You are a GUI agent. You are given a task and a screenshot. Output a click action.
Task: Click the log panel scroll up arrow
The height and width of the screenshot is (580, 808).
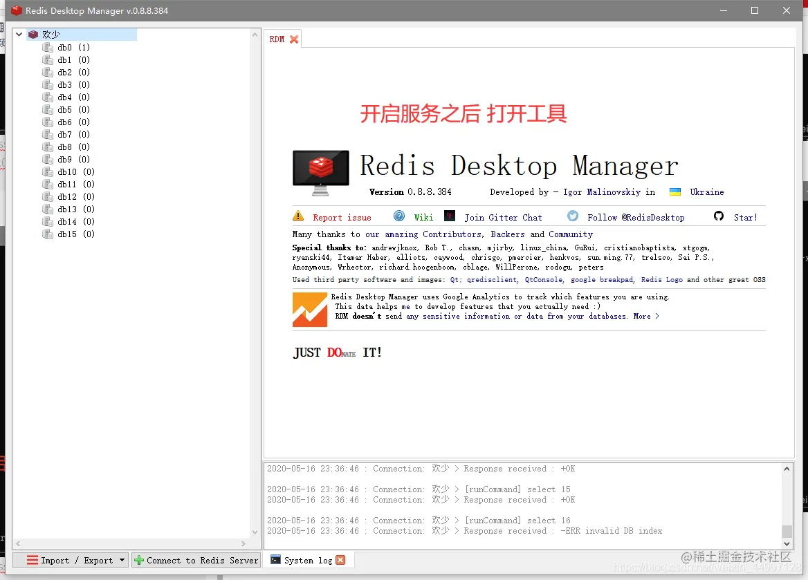(x=787, y=469)
